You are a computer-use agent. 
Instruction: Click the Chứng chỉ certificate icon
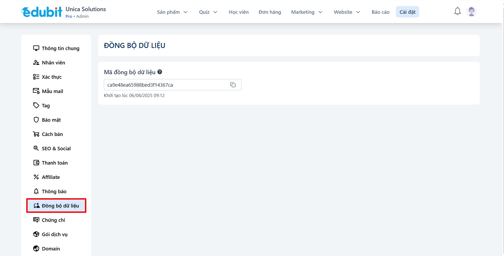pos(36,220)
